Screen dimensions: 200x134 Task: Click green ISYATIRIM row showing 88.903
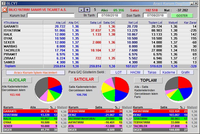tap(160, 119)
